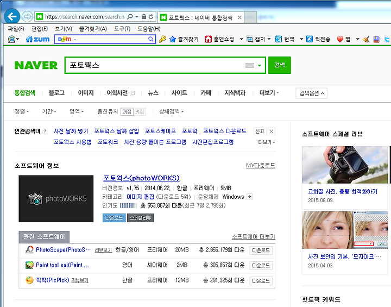Click the PhotoScape row icon
The image size is (391, 307).
(29, 249)
